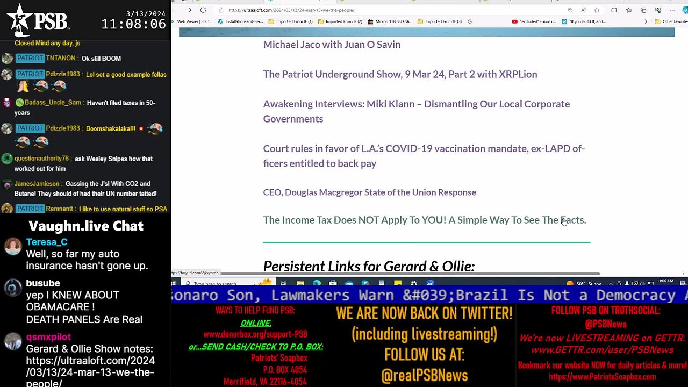Image resolution: width=688 pixels, height=387 pixels.
Task: Open the Google bookmark icon
Action: tap(470, 21)
